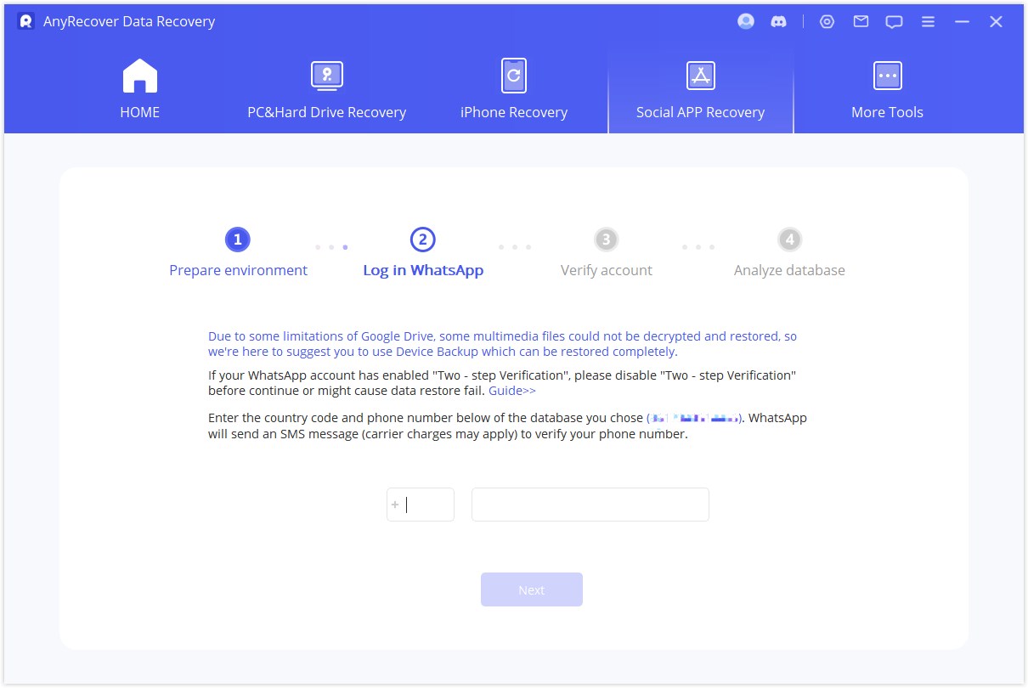Click the country code input field
The height and width of the screenshot is (688, 1028).
[420, 504]
